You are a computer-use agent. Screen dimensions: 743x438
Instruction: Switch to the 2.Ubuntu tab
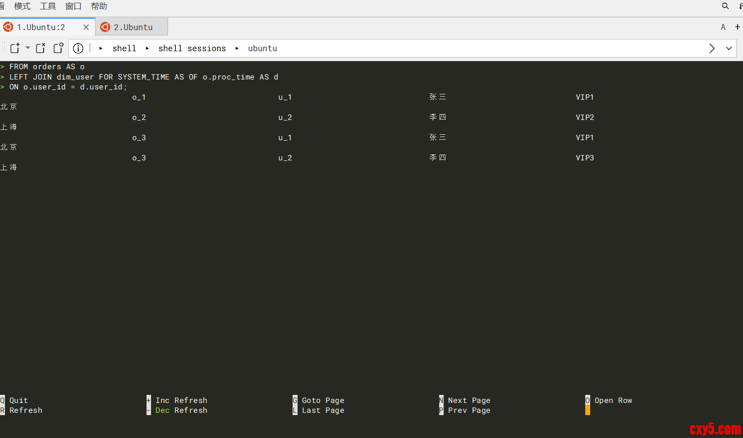(x=133, y=27)
